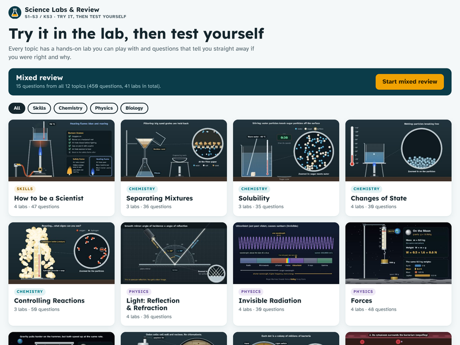Click CHEMISTRY tag on Controlling Reactions card
Image resolution: width=460 pixels, height=345 pixels.
[x=30, y=292]
